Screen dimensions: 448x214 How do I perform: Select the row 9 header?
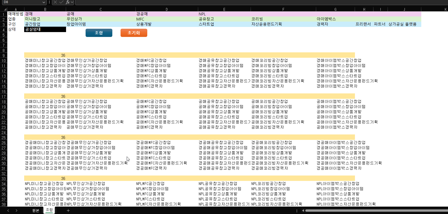pyautogui.click(x=4, y=55)
